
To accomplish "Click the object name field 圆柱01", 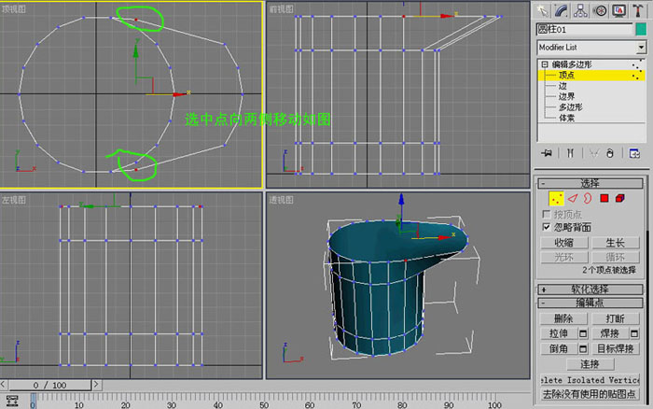I will [584, 29].
